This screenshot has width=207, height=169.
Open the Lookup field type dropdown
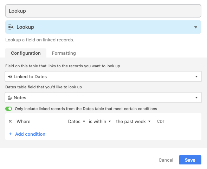[x=103, y=27]
